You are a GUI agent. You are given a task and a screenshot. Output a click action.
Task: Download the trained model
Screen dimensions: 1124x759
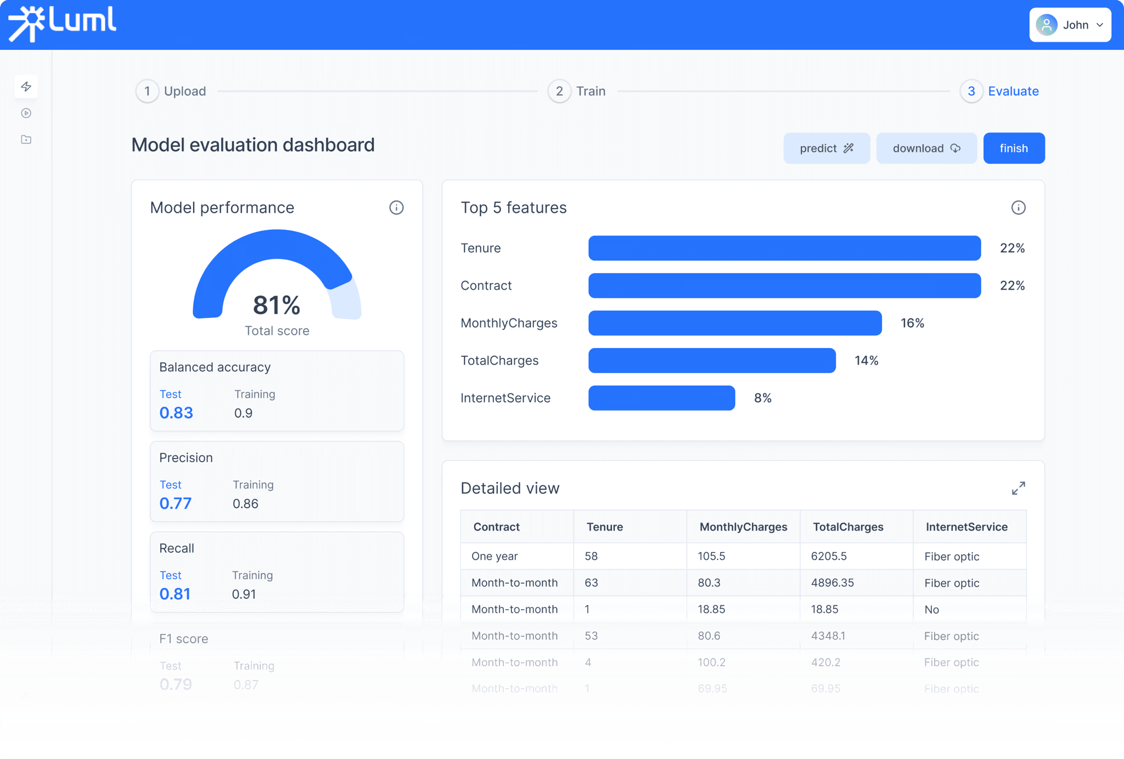(x=926, y=148)
